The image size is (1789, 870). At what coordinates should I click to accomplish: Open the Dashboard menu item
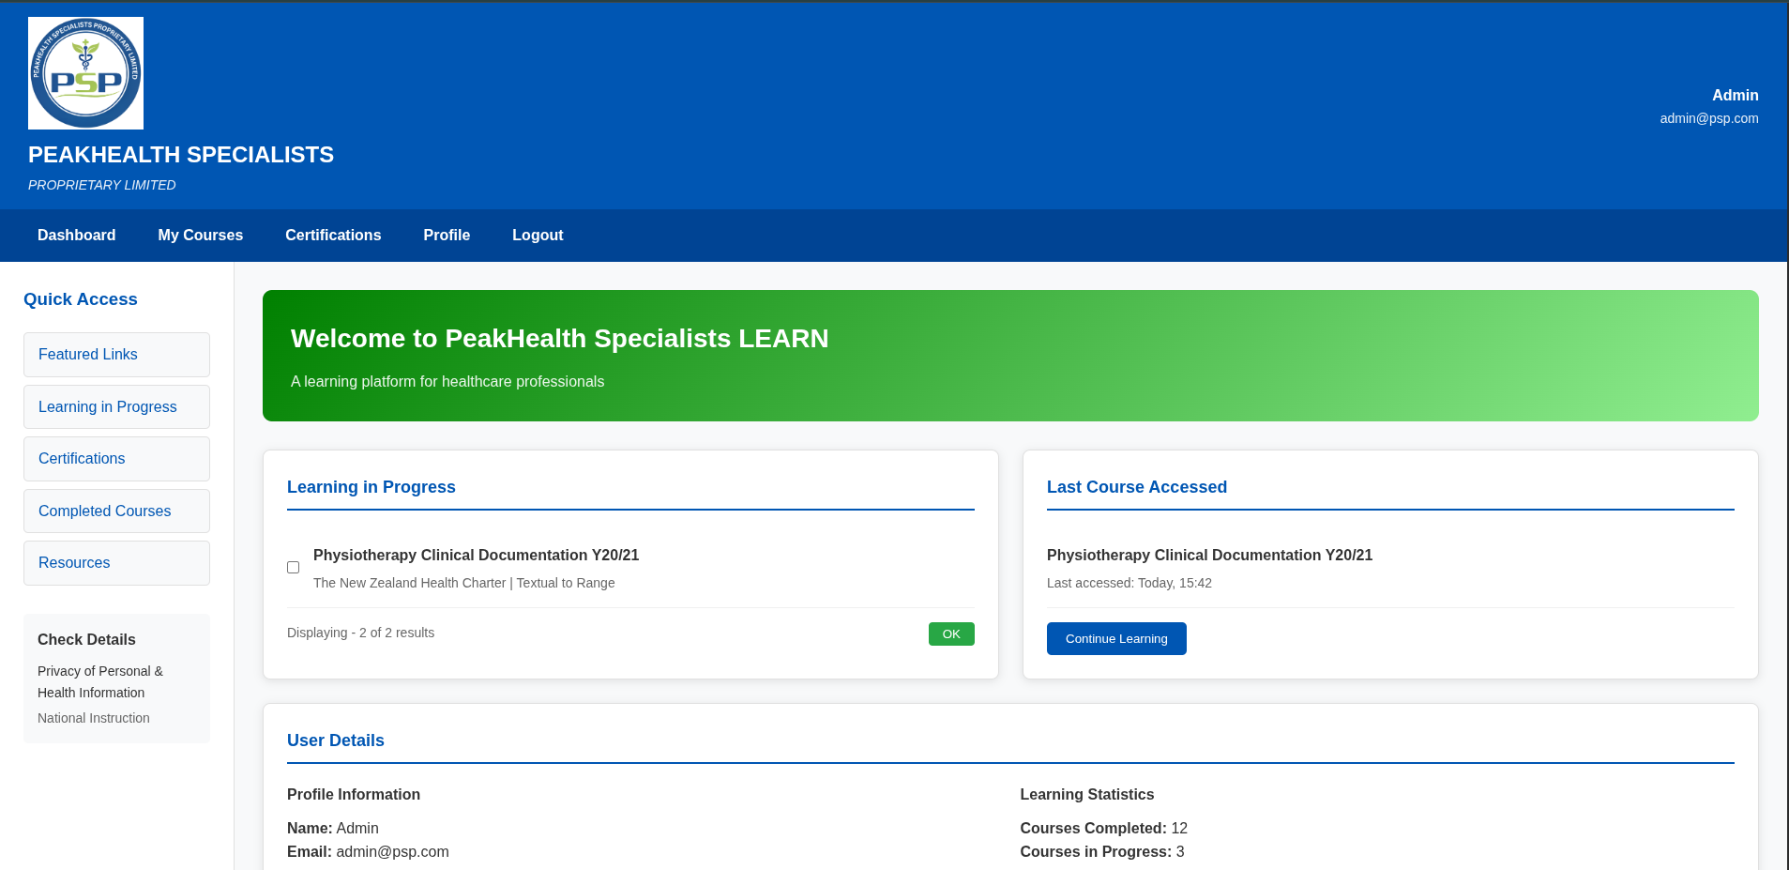pos(76,235)
